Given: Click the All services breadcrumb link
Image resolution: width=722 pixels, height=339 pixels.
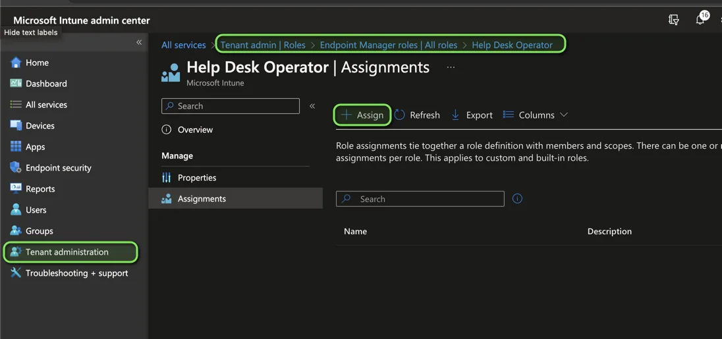Looking at the screenshot, I should coord(183,45).
